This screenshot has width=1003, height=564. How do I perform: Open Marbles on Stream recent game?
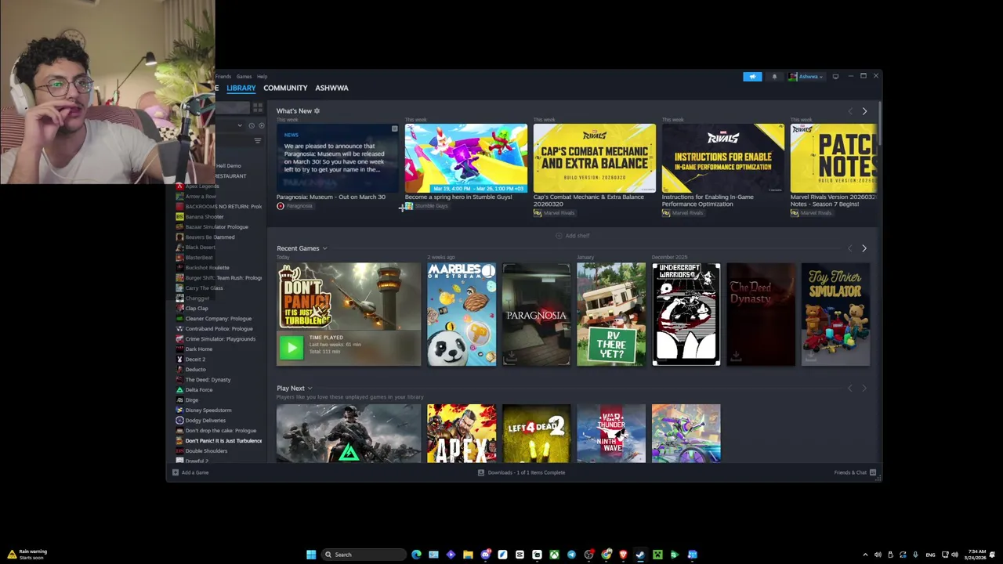tap(462, 315)
